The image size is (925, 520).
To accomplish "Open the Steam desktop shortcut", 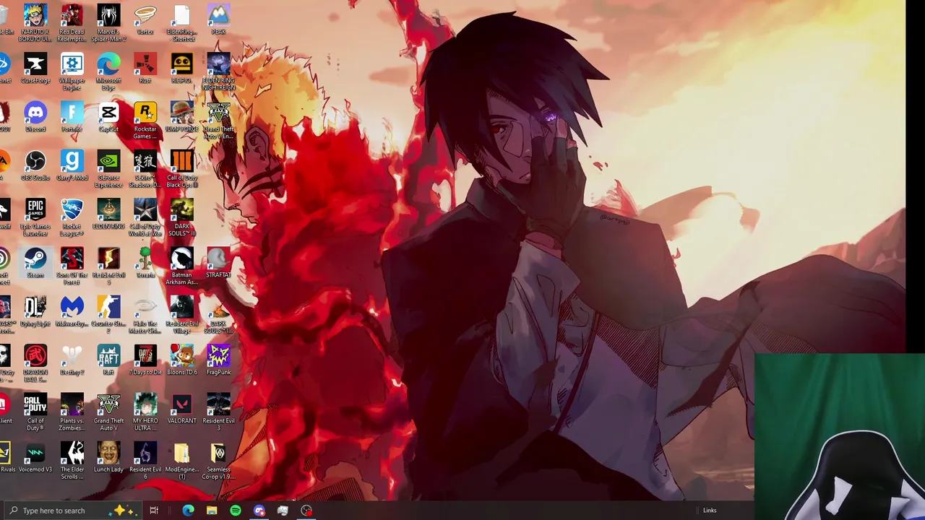I will coord(35,263).
